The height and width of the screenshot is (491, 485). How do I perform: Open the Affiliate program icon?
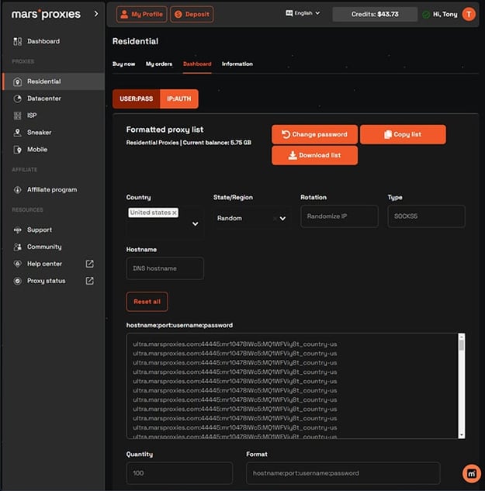pos(18,190)
